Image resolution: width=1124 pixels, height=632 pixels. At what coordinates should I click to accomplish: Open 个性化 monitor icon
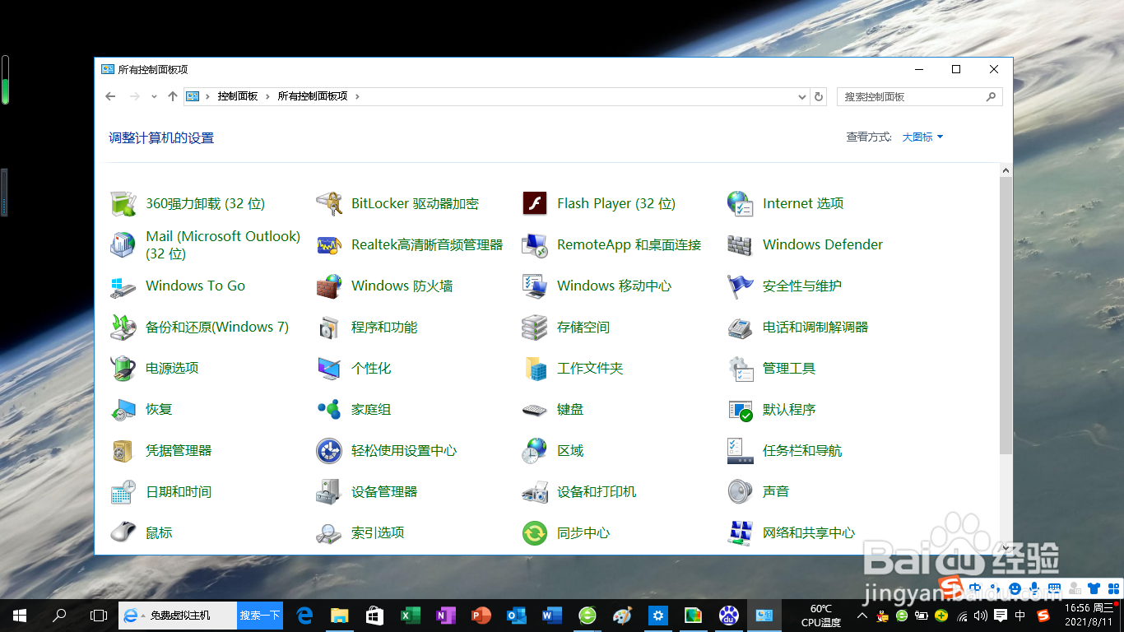(x=329, y=368)
